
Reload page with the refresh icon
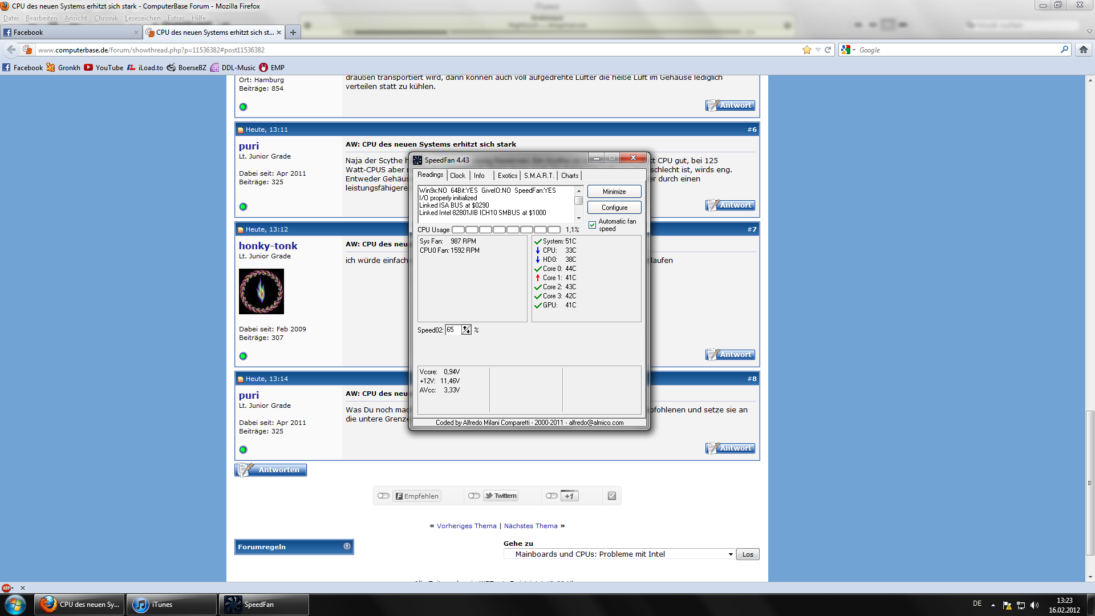click(x=828, y=50)
